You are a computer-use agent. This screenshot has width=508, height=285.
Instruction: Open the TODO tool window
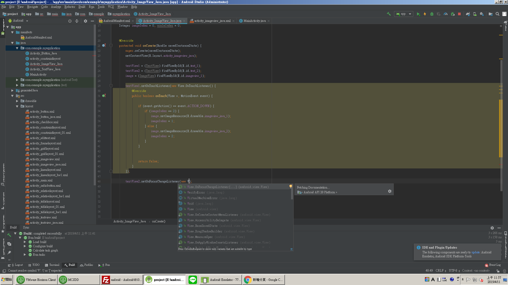34,265
